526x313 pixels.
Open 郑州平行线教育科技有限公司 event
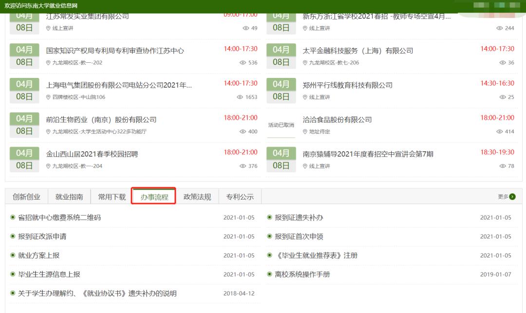(348, 86)
